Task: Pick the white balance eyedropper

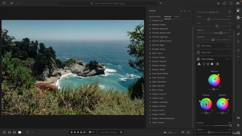Action: pos(229,12)
